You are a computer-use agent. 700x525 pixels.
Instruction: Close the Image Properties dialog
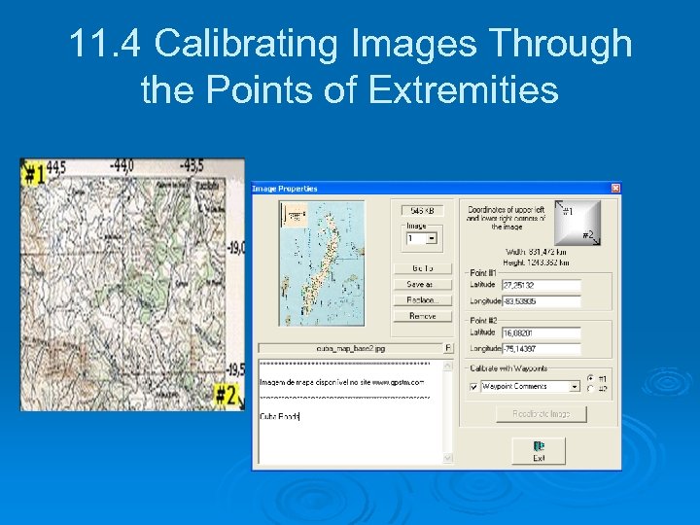coord(615,189)
